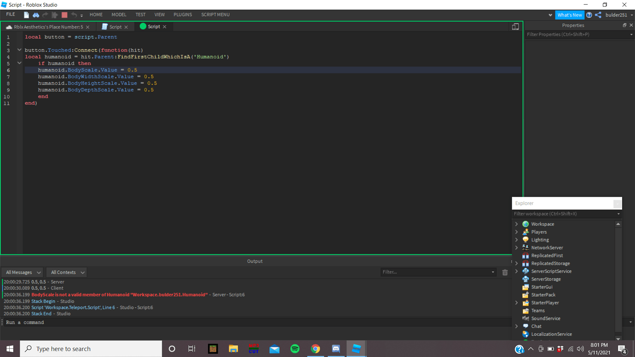Screen dimensions: 635x357
Task: Create a new file using the toolbar icon
Action: click(26, 14)
